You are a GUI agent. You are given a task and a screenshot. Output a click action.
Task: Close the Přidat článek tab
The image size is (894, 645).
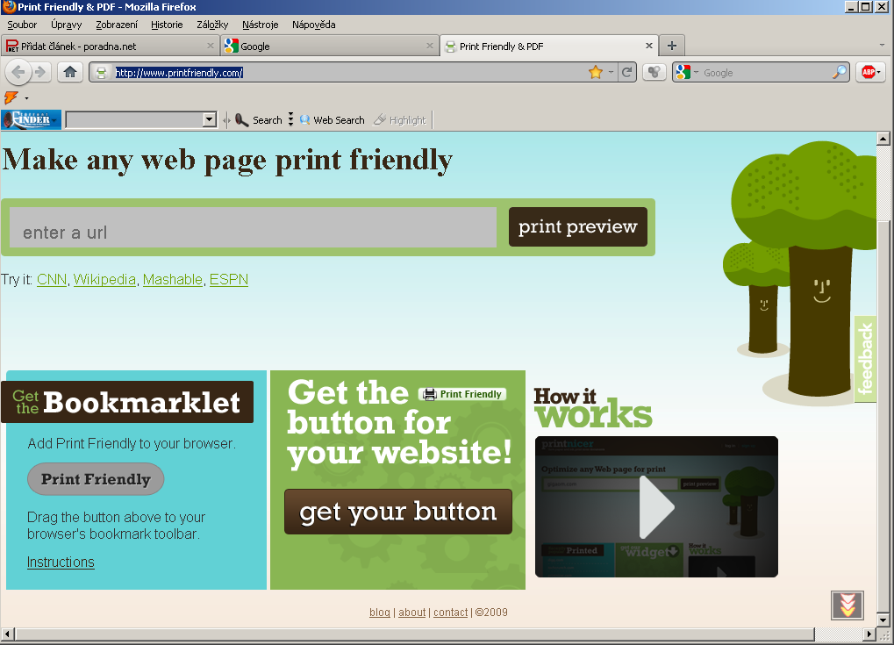tap(211, 46)
